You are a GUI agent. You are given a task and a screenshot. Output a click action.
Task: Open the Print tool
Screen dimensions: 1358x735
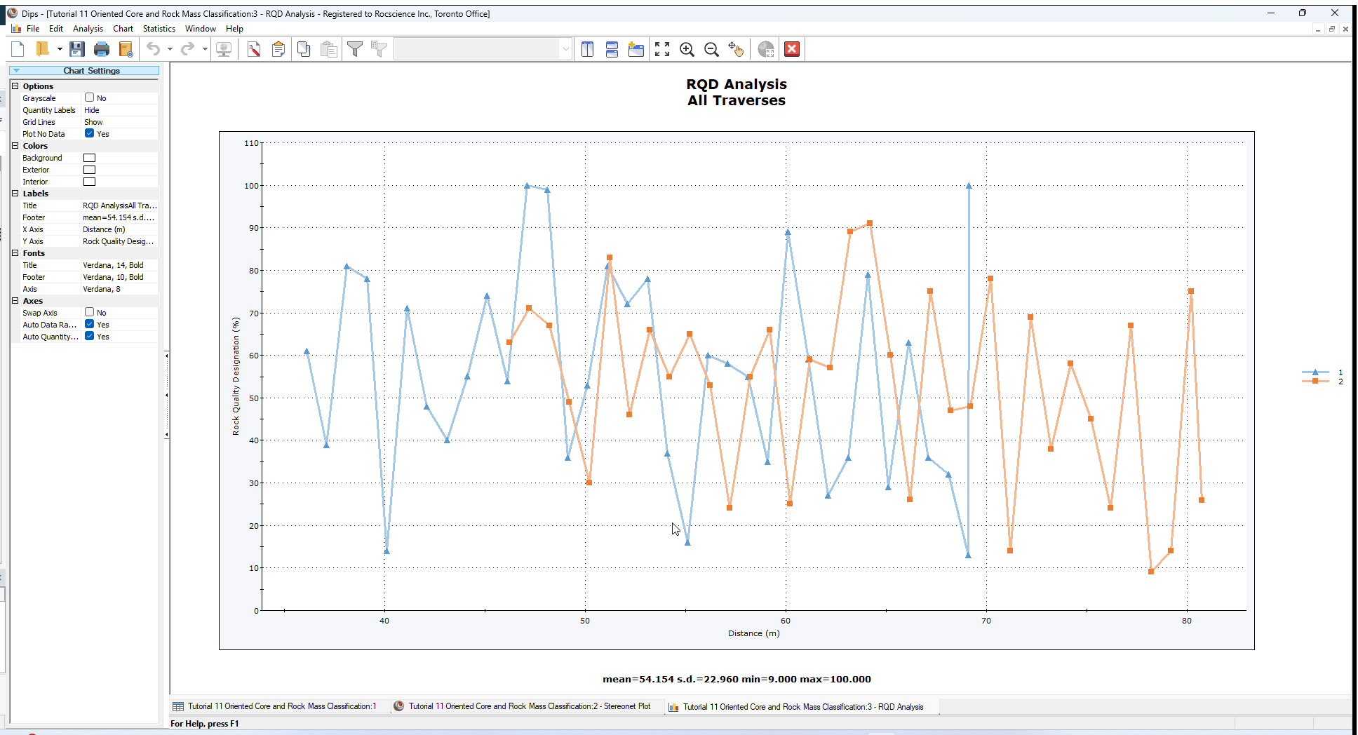[x=102, y=49]
